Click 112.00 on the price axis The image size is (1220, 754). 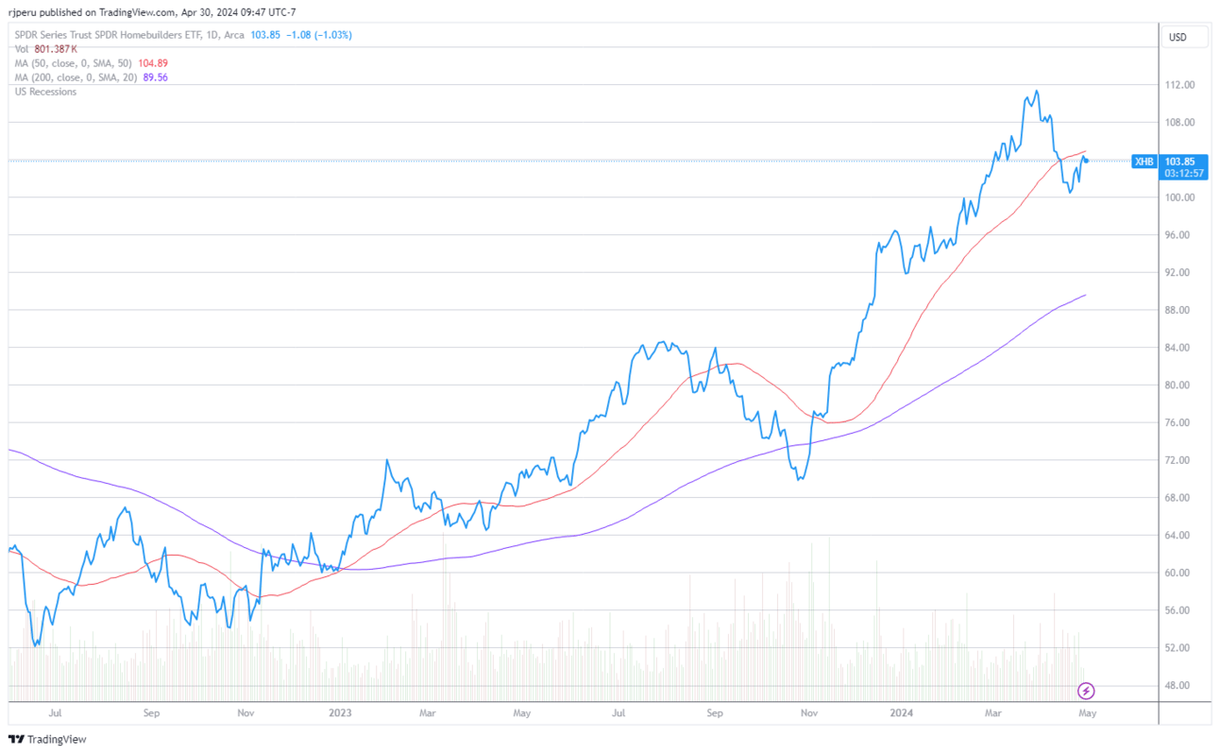pyautogui.click(x=1180, y=85)
